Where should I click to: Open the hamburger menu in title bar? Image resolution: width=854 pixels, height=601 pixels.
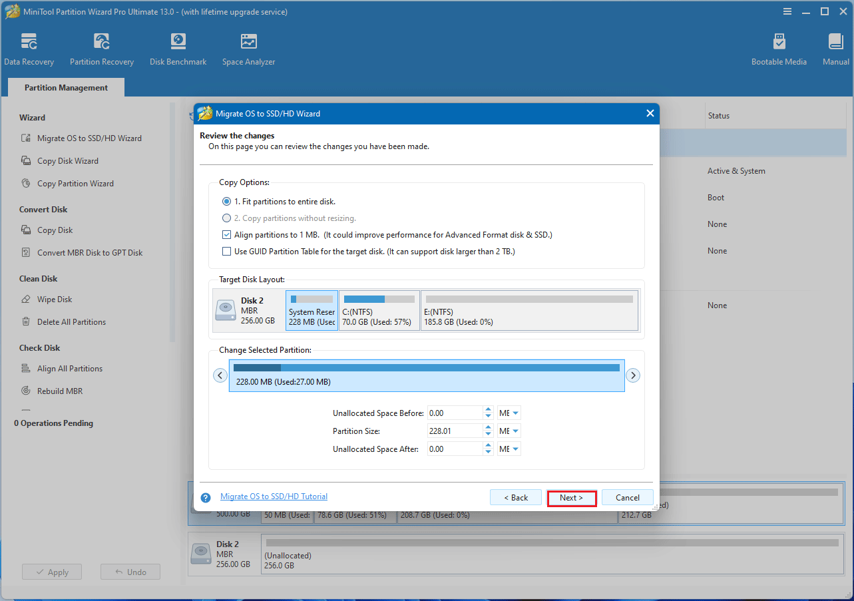[787, 11]
